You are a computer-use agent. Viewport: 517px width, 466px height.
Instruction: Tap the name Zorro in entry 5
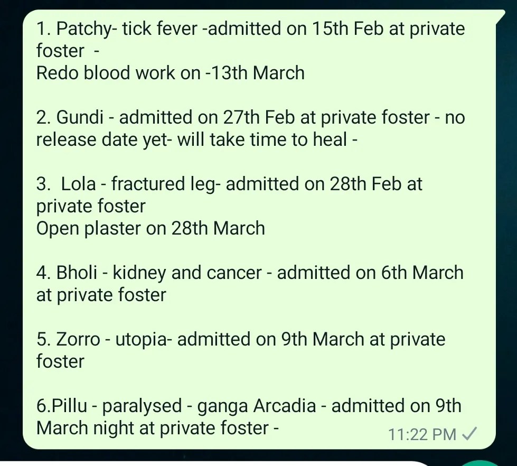78,339
